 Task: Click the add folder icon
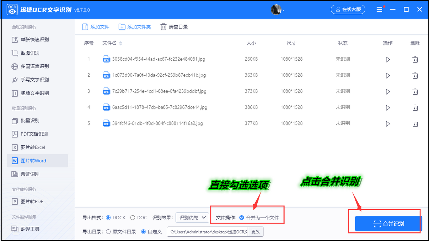(x=122, y=27)
